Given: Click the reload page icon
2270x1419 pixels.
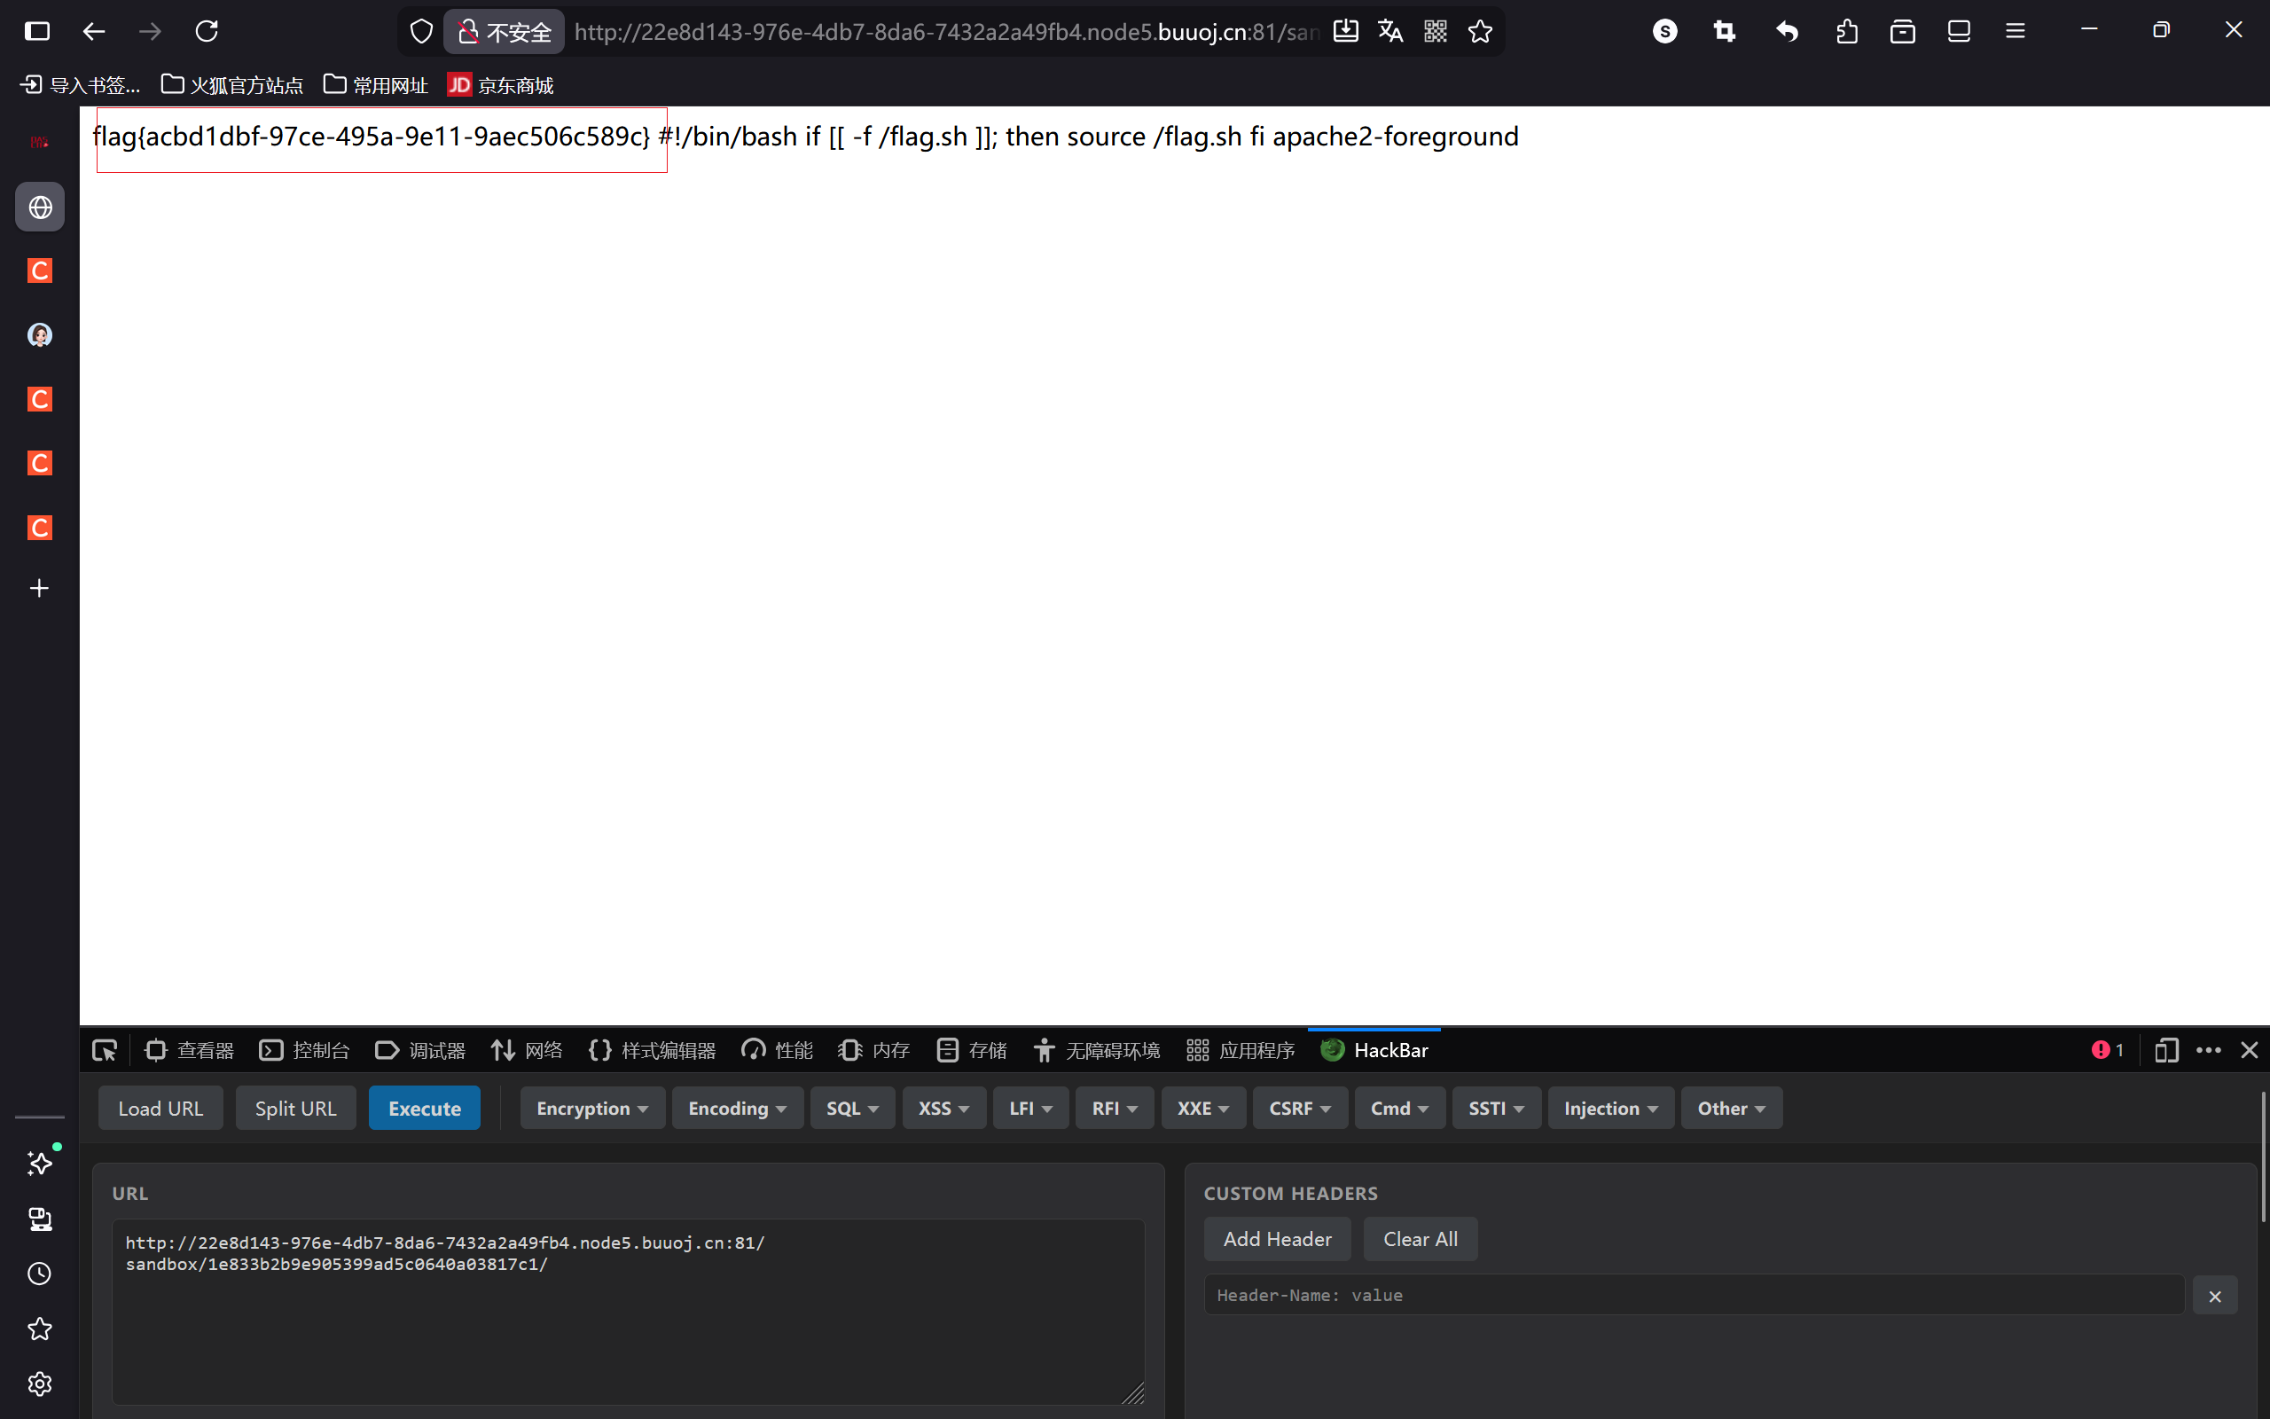Looking at the screenshot, I should tap(207, 31).
